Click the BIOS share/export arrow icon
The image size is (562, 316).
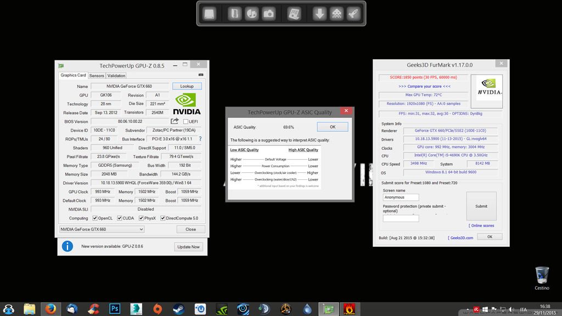point(175,121)
